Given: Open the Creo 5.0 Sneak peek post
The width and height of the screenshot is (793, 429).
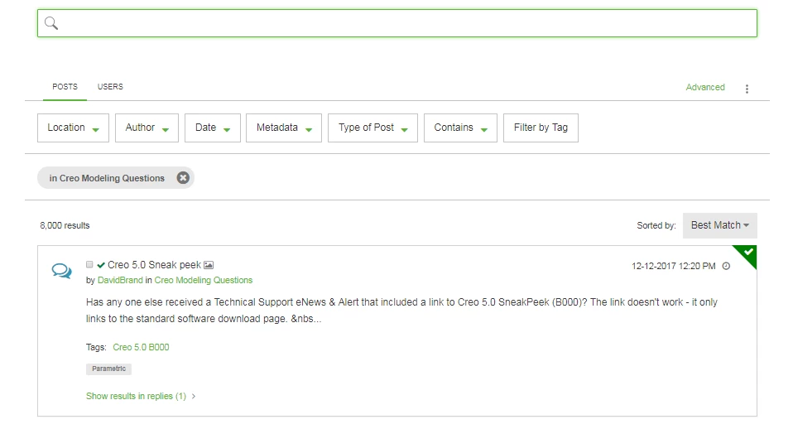Looking at the screenshot, I should (x=154, y=265).
